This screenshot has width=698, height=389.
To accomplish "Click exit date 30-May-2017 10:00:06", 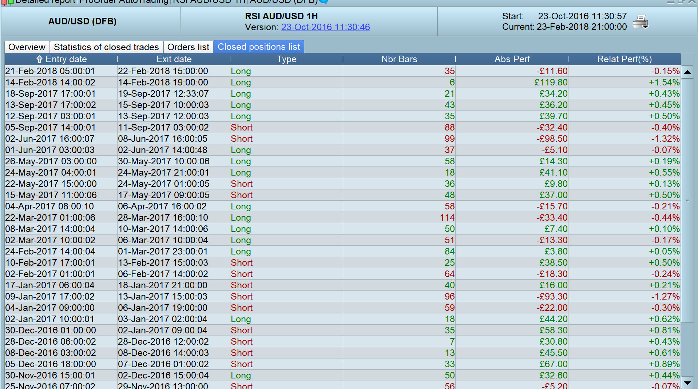I will coord(164,161).
